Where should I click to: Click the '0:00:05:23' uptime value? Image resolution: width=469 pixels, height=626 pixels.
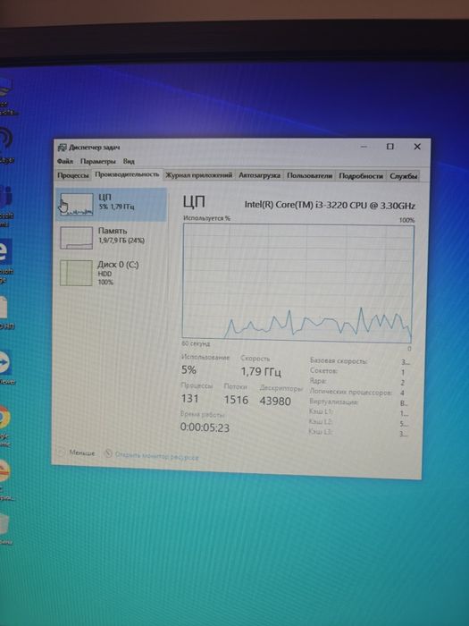205,427
